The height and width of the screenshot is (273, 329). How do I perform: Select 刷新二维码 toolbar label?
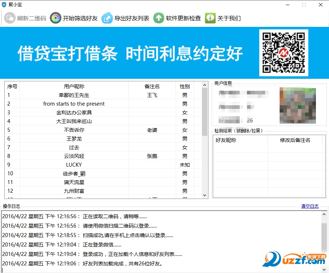click(x=32, y=18)
